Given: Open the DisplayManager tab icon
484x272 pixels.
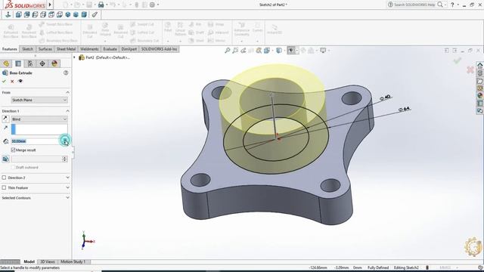Looking at the screenshot, I should coord(54,63).
